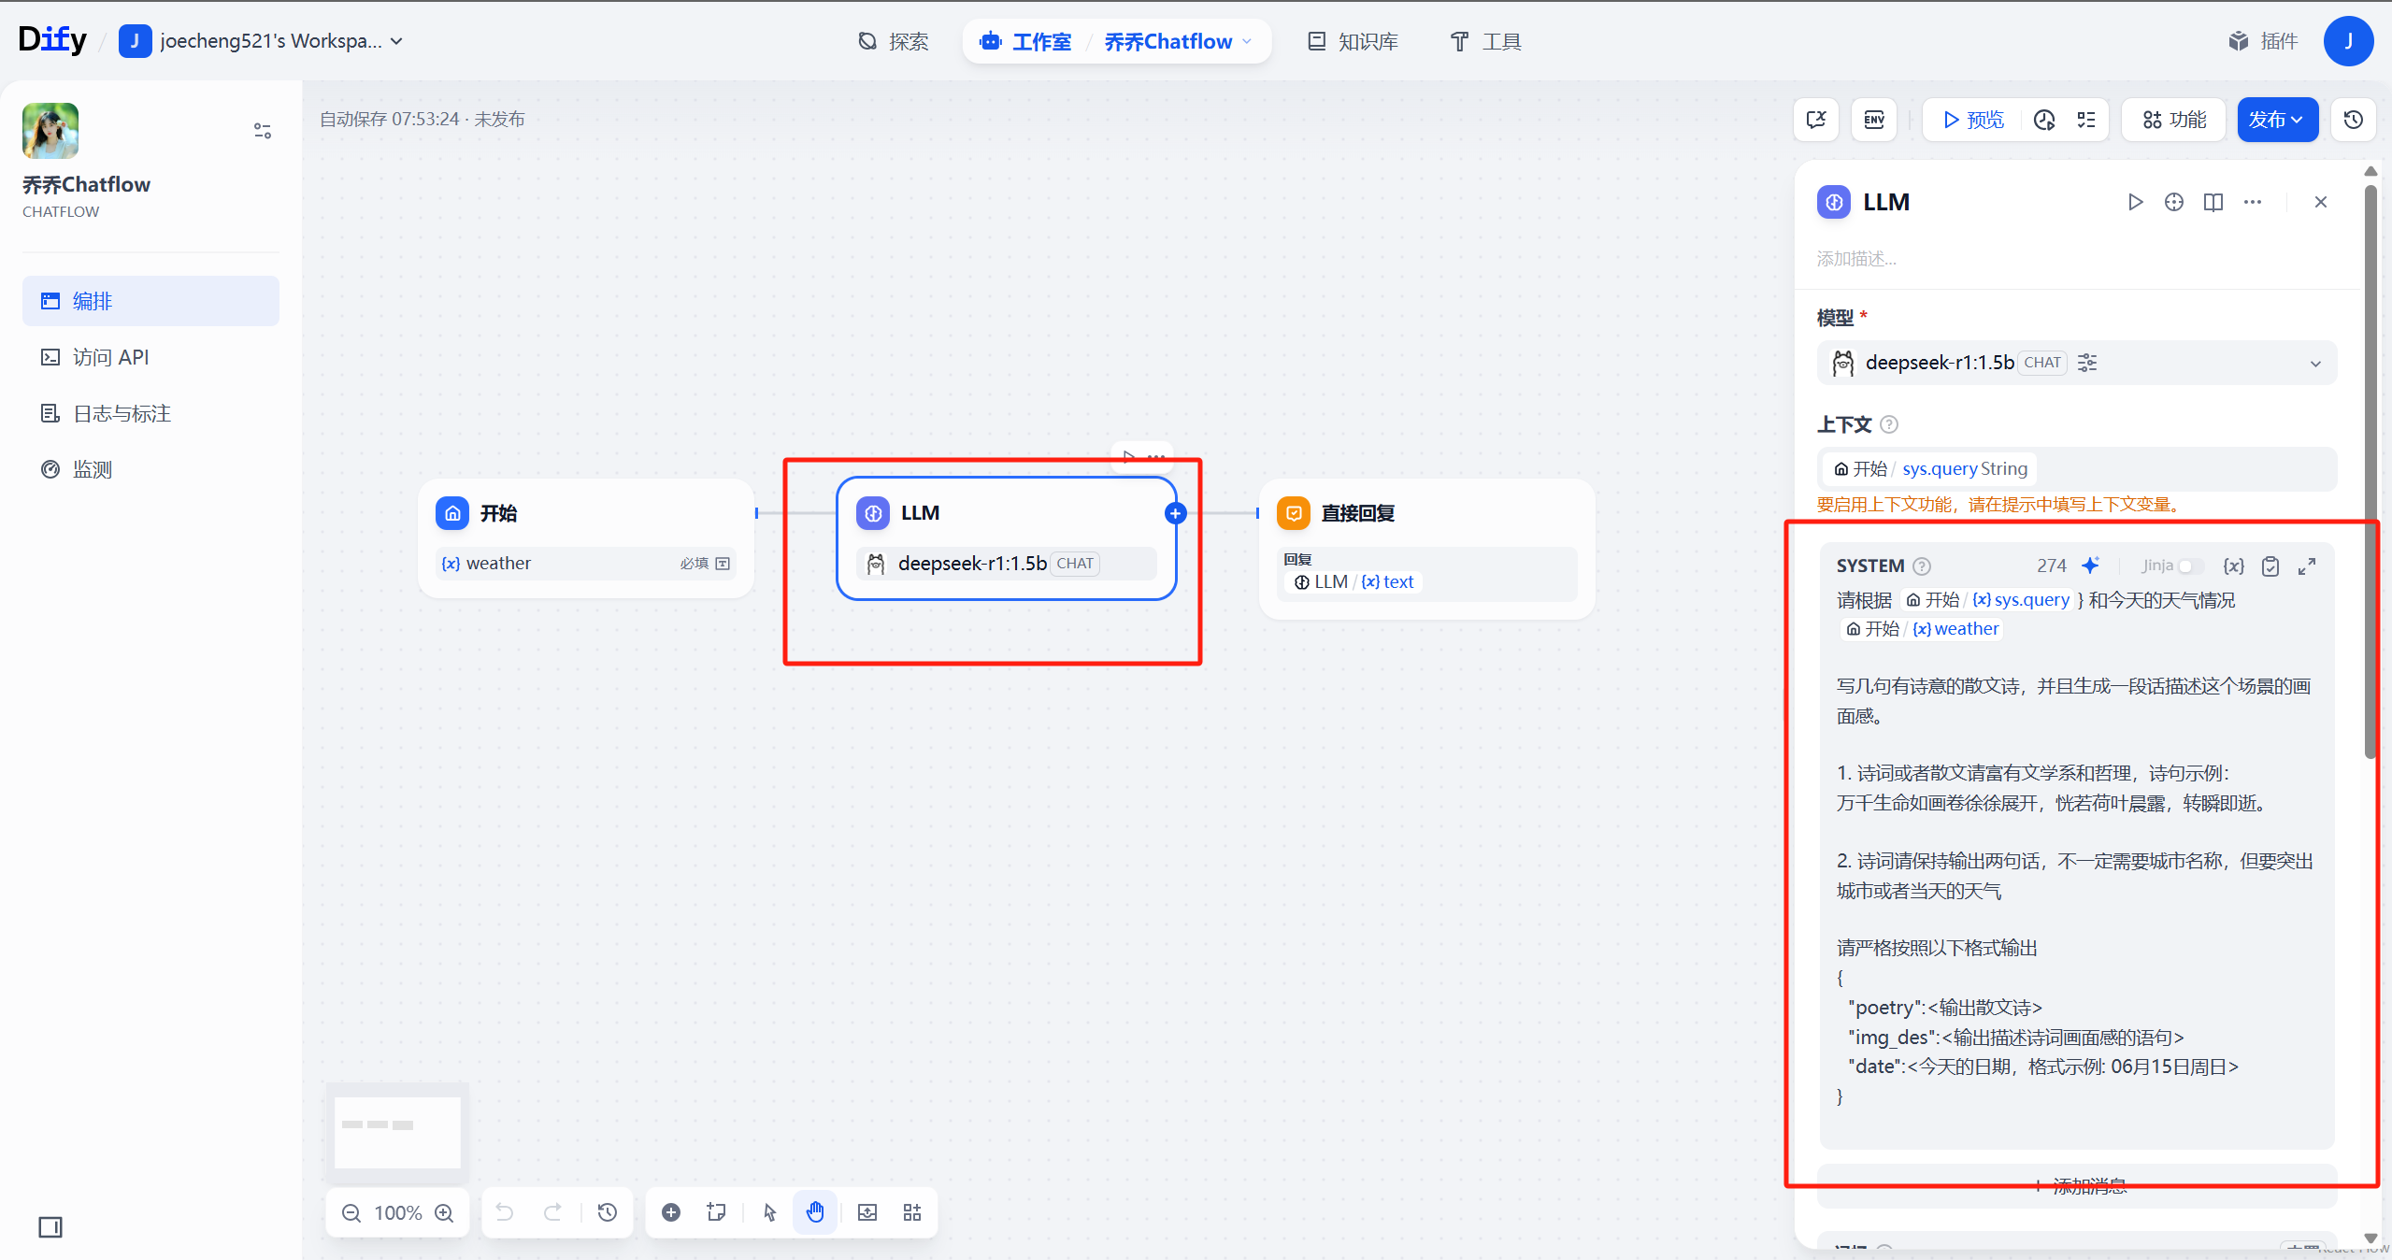Insert variable with the {x} icon
The image size is (2392, 1260).
click(x=2233, y=566)
